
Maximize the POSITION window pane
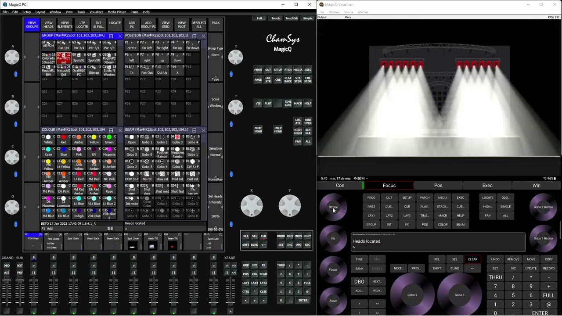tap(194, 36)
